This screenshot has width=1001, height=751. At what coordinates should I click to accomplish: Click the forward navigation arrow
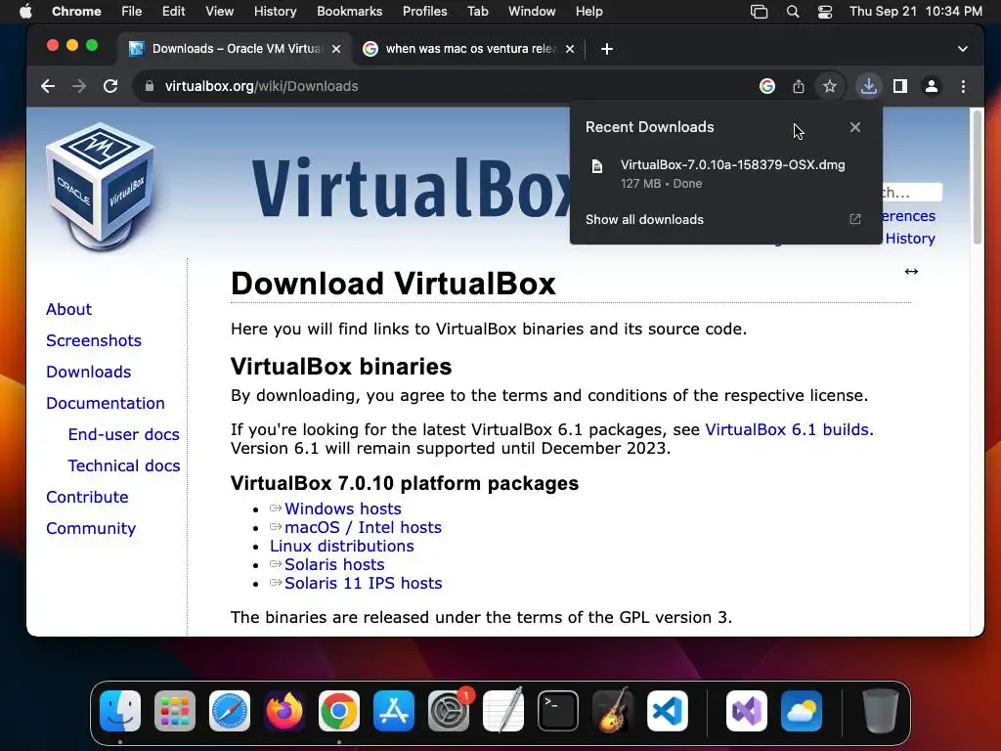[78, 86]
